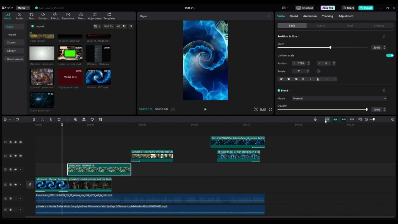Open the Effects panel
This screenshot has height=224, width=398.
55,16
